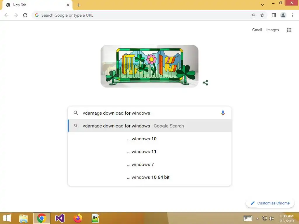Click the vdamage download search input

tap(150, 113)
